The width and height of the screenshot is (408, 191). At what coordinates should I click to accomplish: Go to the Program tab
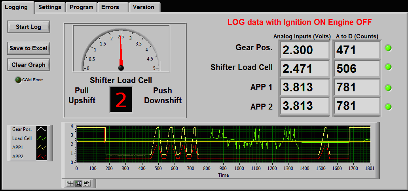81,7
